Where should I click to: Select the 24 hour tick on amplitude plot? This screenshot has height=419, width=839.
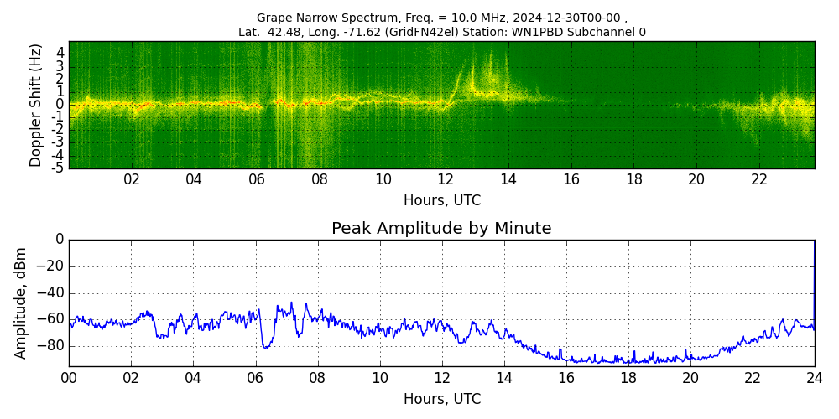(x=814, y=378)
